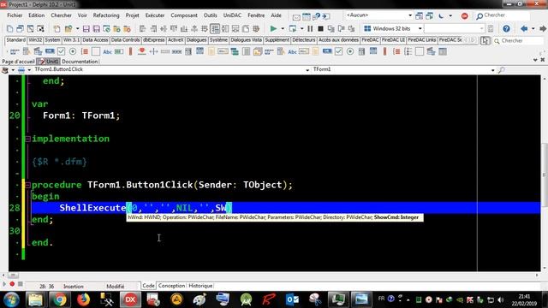Open the Fichier menu
The image size is (548, 308).
tap(15, 15)
